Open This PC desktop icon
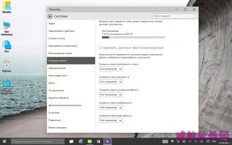This screenshot has height=145, width=232. tap(7, 28)
